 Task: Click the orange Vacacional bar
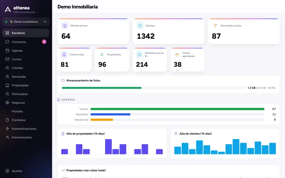click(x=102, y=120)
